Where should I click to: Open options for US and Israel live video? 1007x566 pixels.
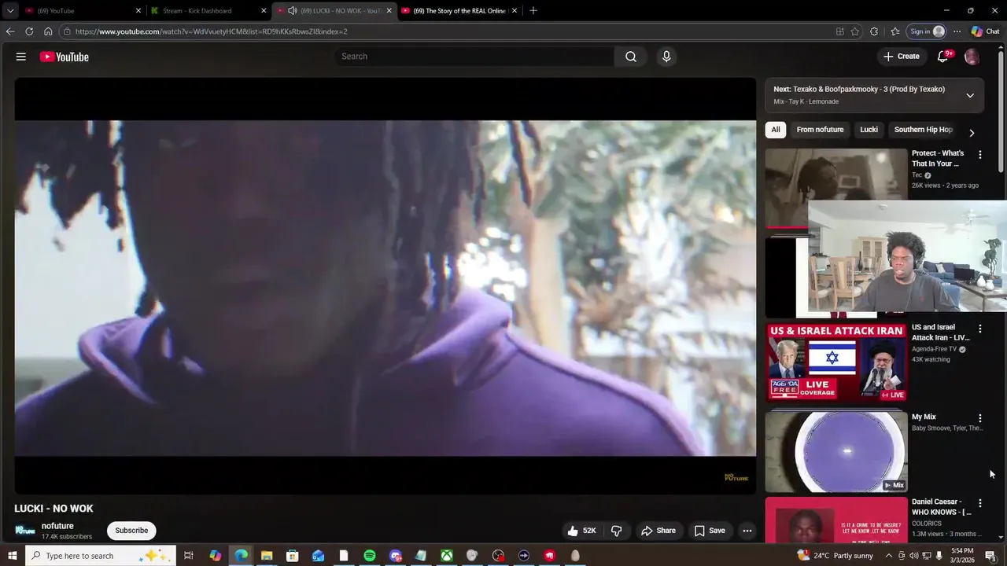point(980,329)
